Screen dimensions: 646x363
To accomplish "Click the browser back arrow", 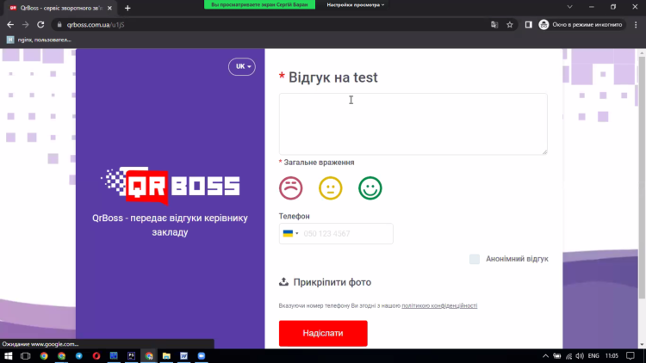I will click(x=10, y=25).
